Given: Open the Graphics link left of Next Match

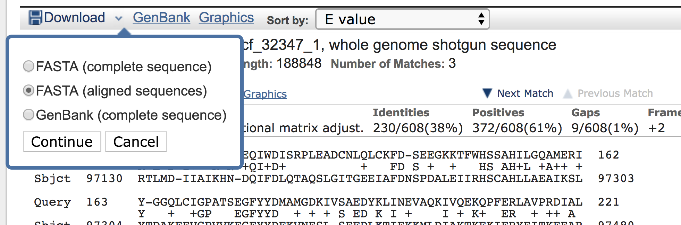Looking at the screenshot, I should pos(265,94).
